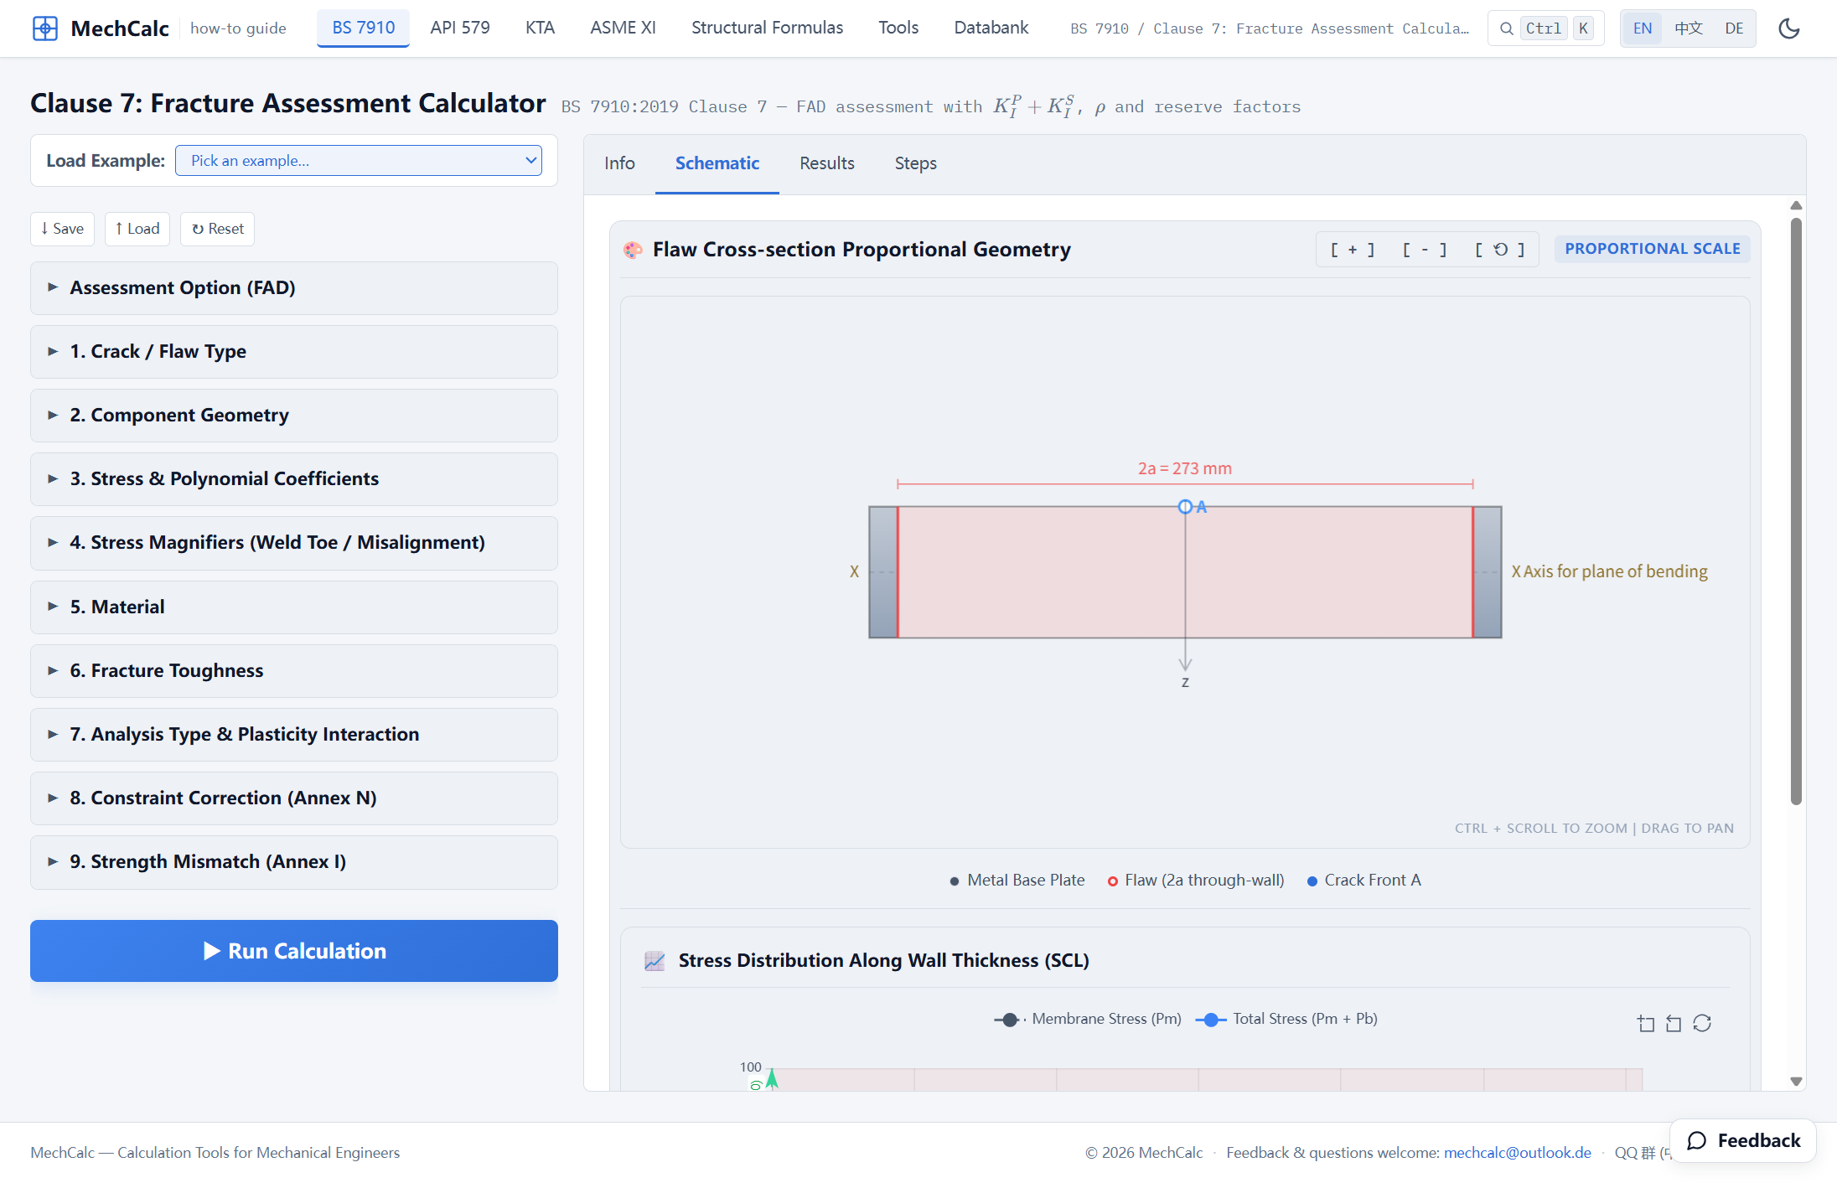1837x1183 pixels.
Task: Click the MechCalc brand name
Action: click(120, 28)
